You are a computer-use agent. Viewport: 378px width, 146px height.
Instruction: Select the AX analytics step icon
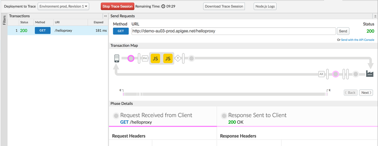321,74
